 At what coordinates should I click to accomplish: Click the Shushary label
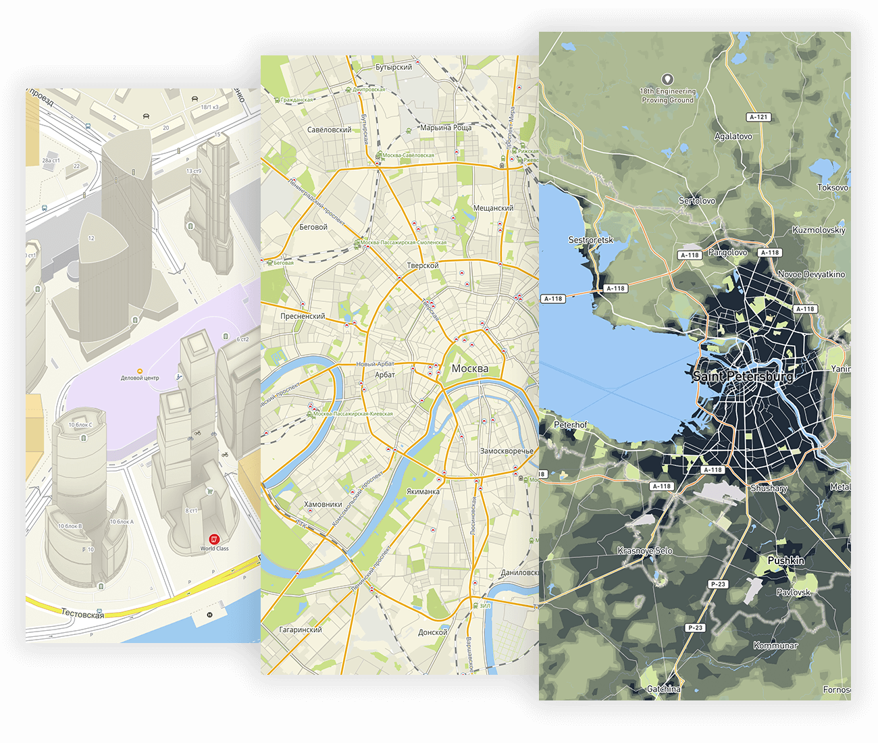pos(769,488)
